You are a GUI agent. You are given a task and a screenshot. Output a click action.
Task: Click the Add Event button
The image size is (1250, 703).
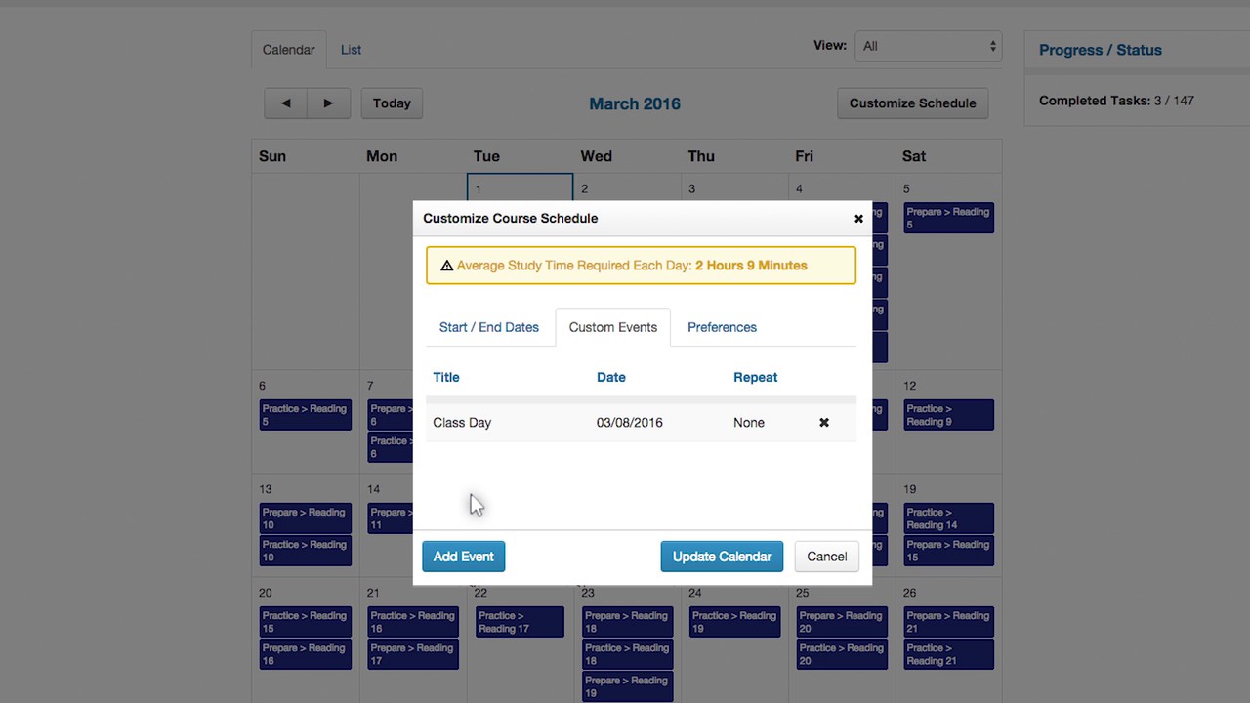(463, 557)
